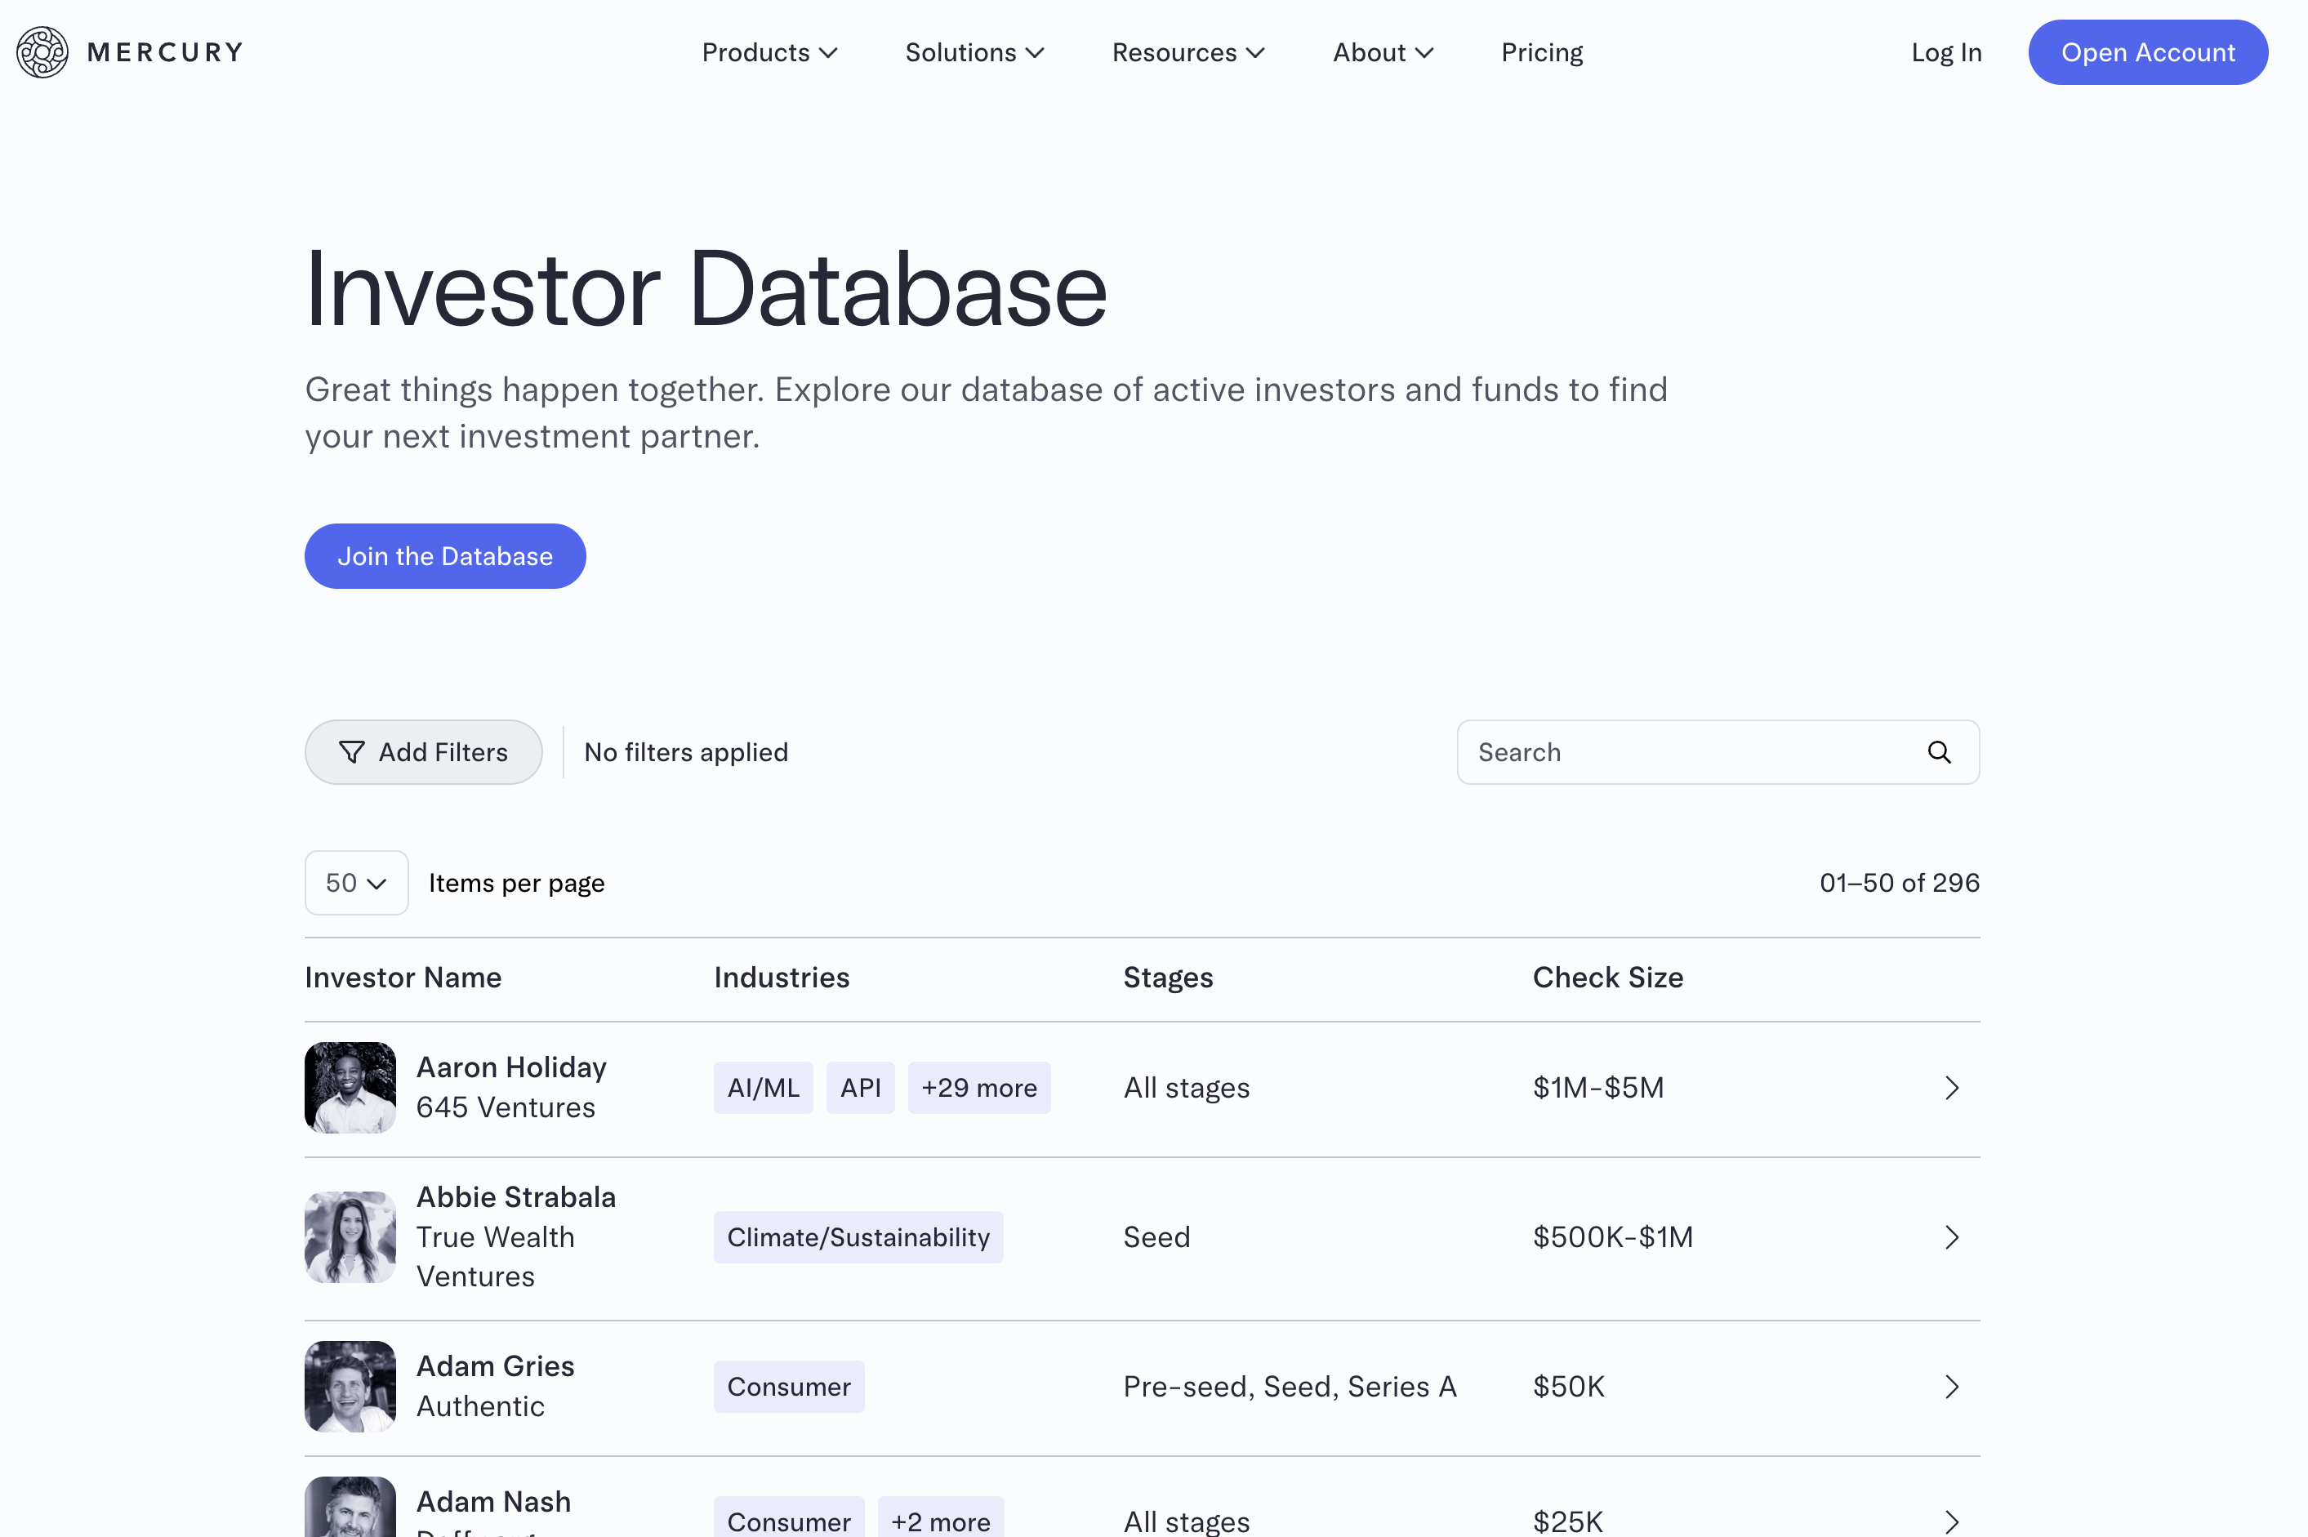Screen dimensions: 2308x1537
Task: Click Aaron Holiday's profile photo
Action: coord(350,1088)
